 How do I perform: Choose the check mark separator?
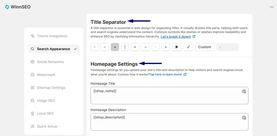(188, 47)
